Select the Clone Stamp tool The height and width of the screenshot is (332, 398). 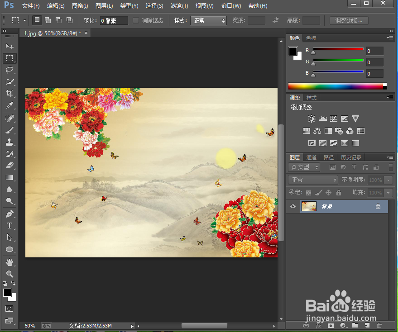[x=10, y=142]
